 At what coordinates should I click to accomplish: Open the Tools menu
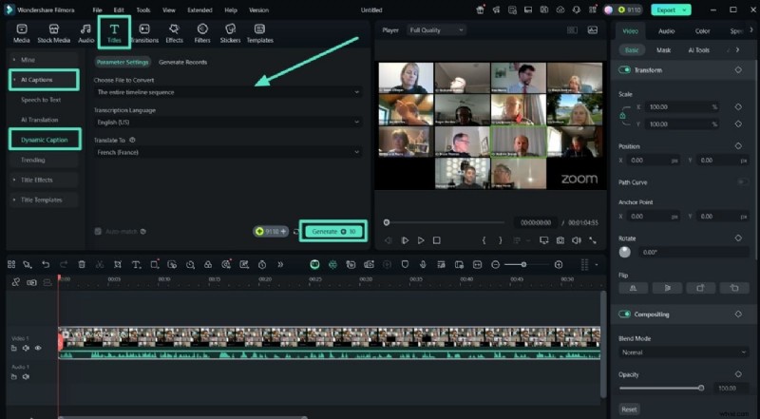point(142,10)
